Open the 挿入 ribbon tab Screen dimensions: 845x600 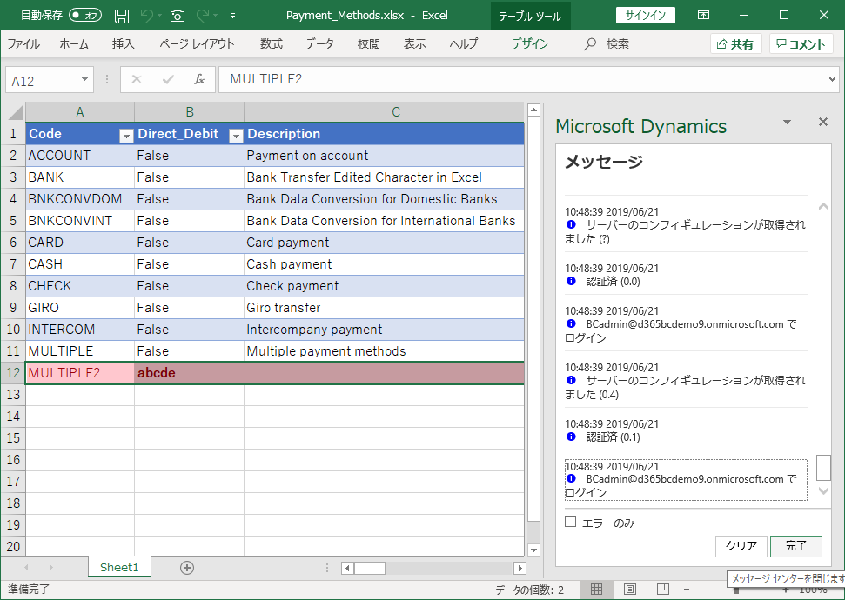tap(124, 44)
